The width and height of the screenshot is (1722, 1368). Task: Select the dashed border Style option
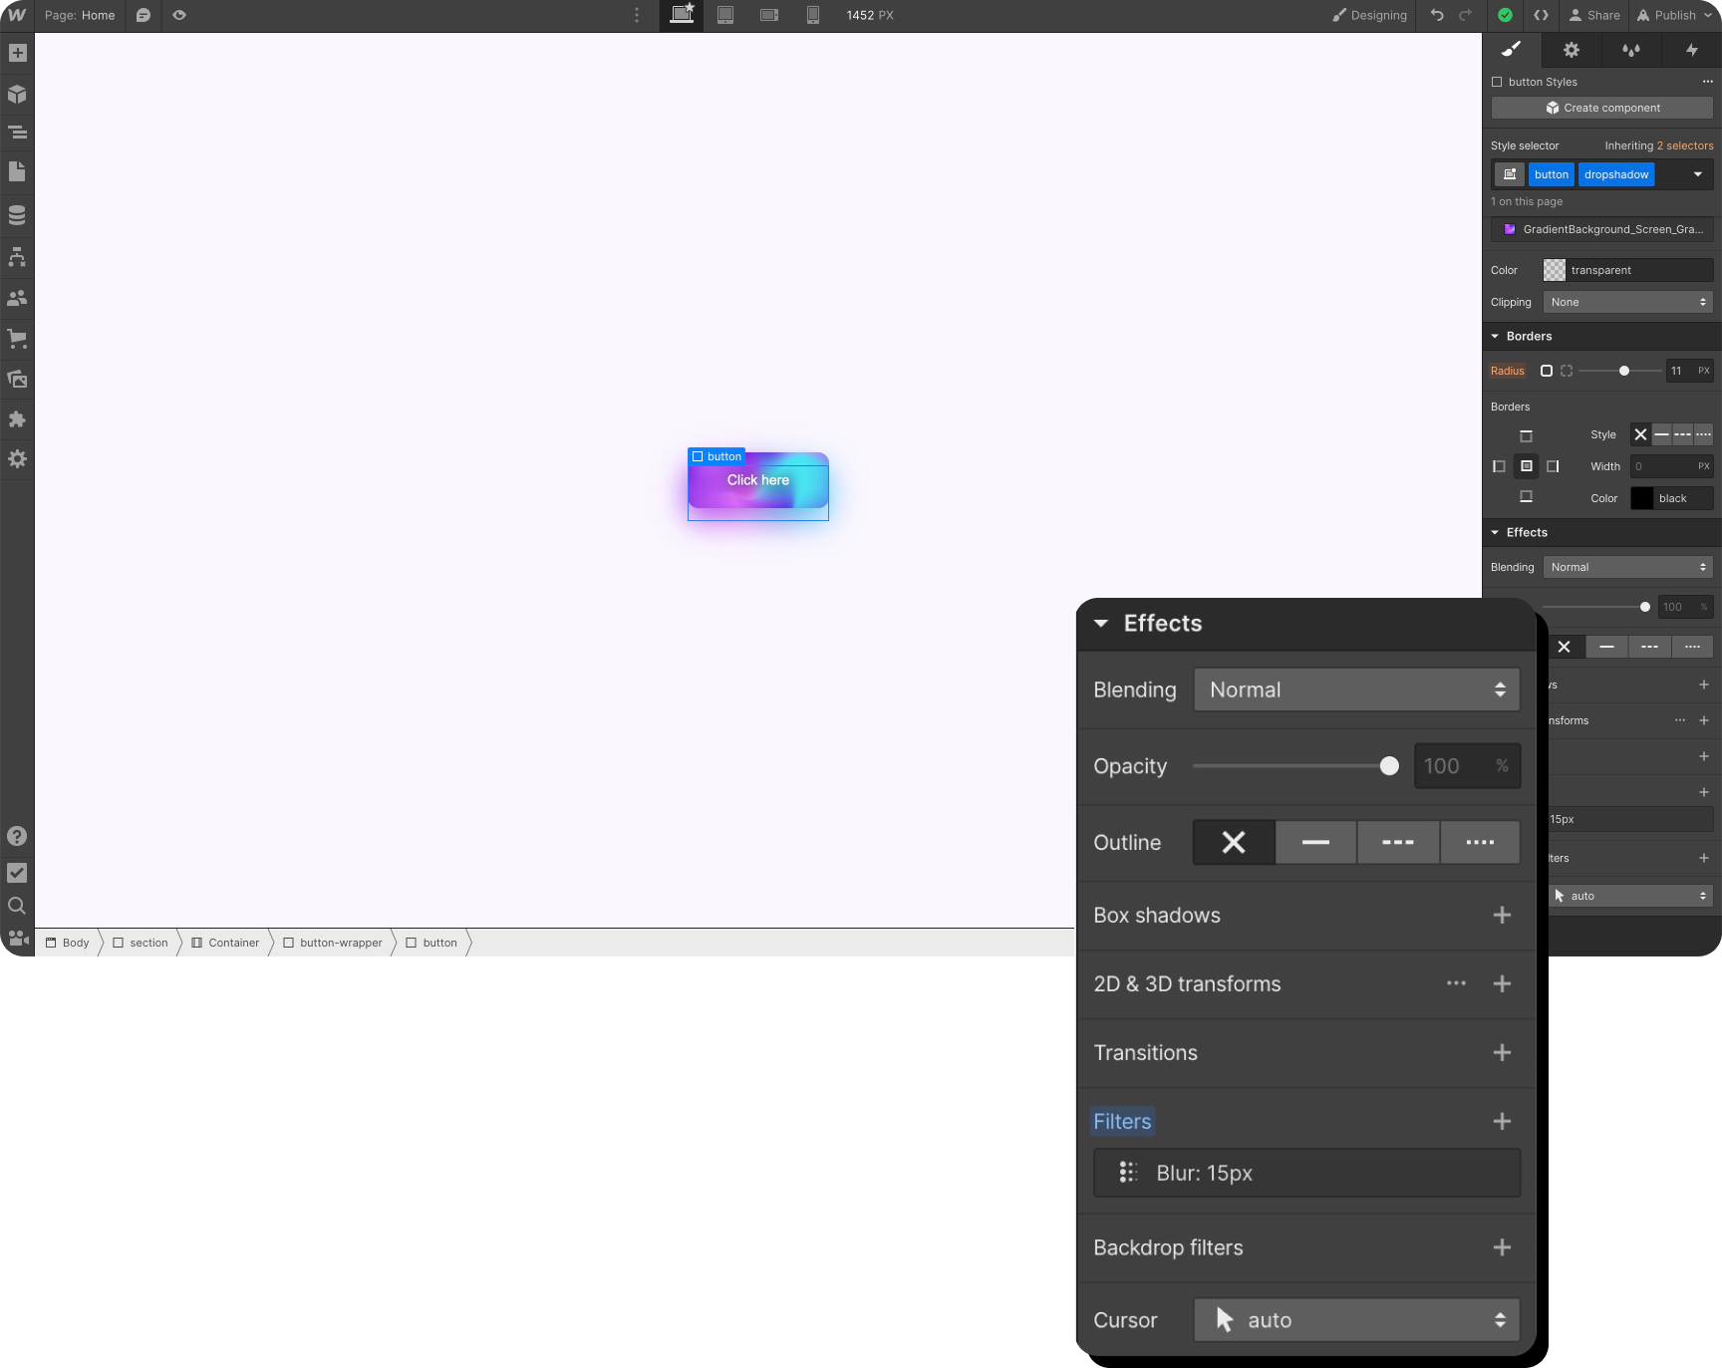click(1683, 434)
